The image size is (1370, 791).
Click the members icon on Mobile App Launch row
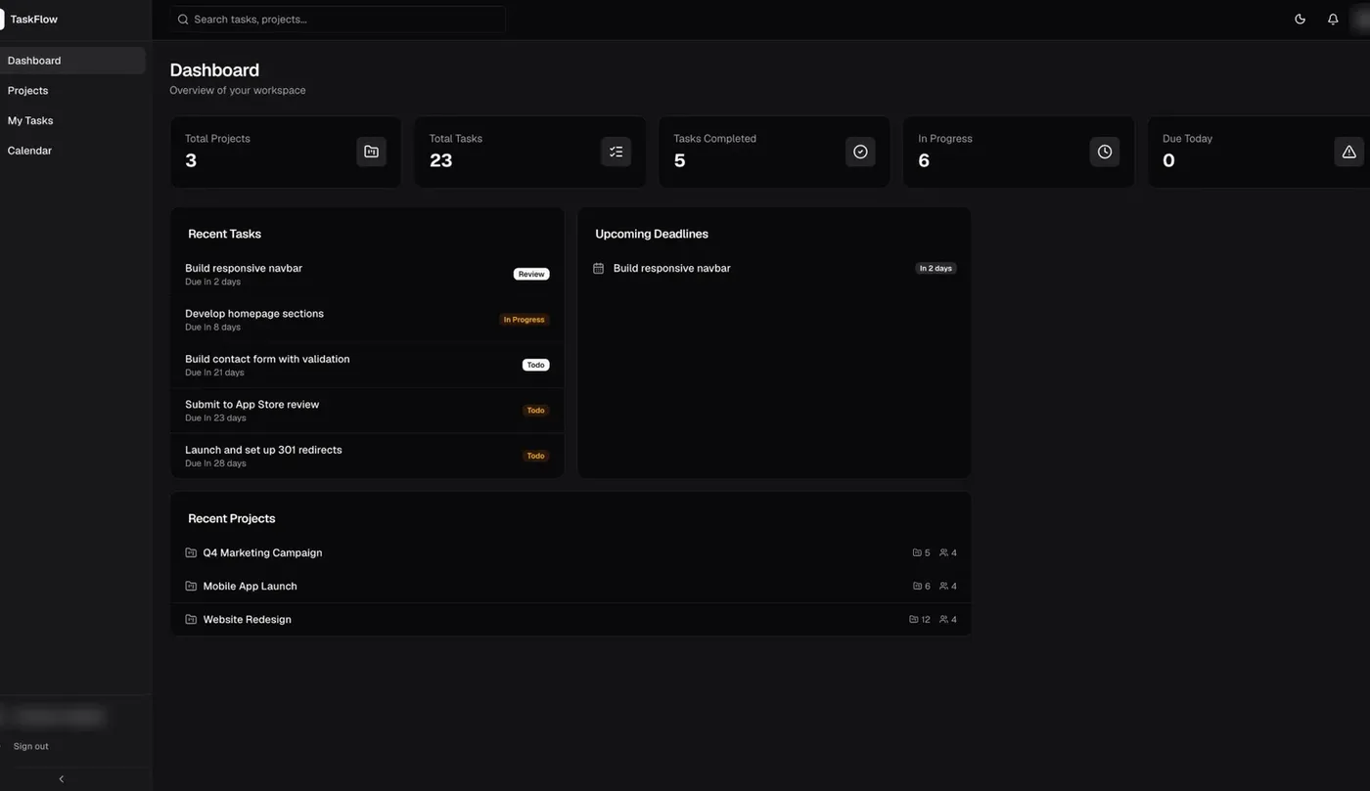(x=943, y=586)
